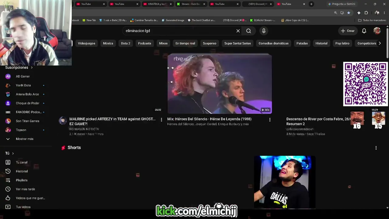Open the Chrome extensions puzzle menu
Image resolution: width=389 pixels, height=219 pixels.
[366, 13]
